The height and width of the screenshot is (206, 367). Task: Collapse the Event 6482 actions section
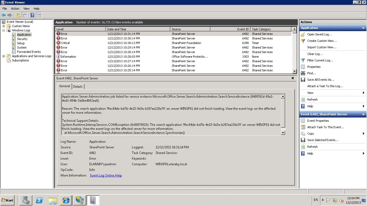click(363, 114)
